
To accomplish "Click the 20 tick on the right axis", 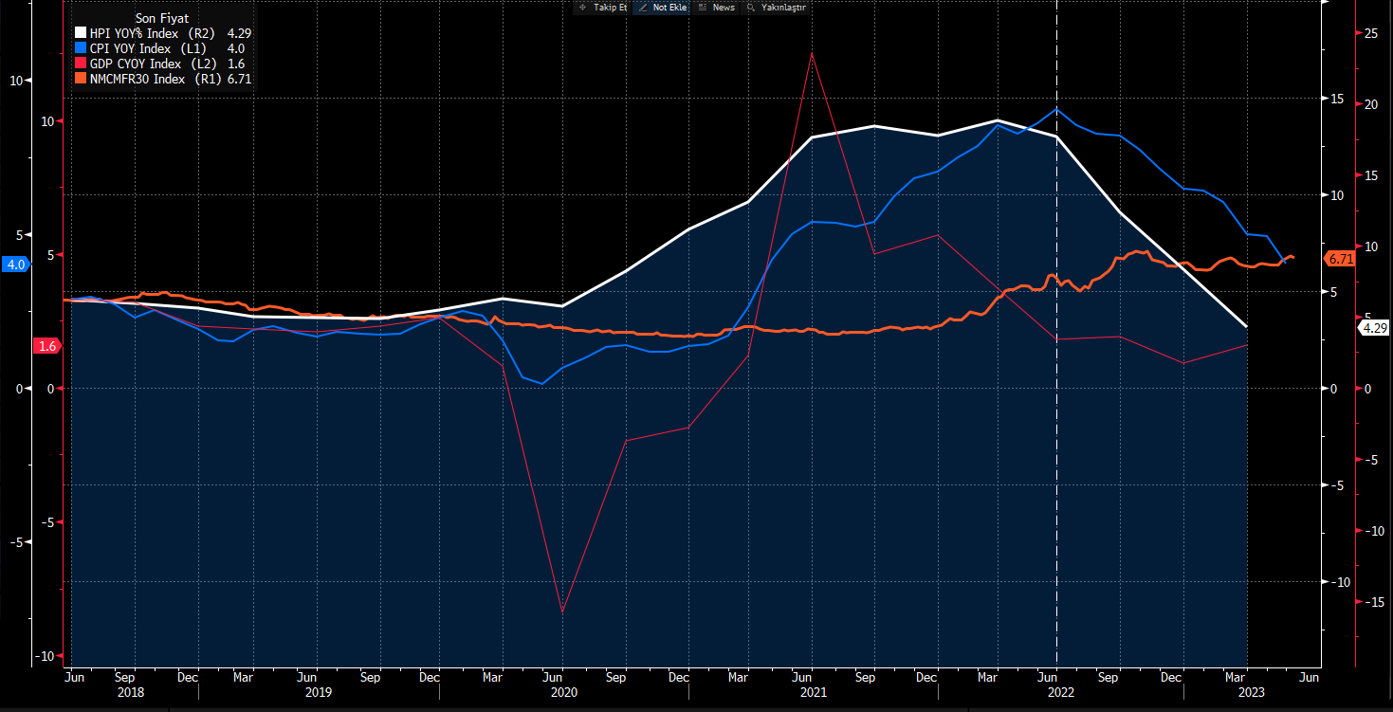I will point(1371,104).
